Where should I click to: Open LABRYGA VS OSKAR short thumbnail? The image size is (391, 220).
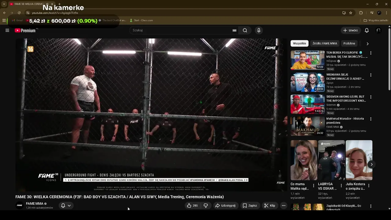331,160
